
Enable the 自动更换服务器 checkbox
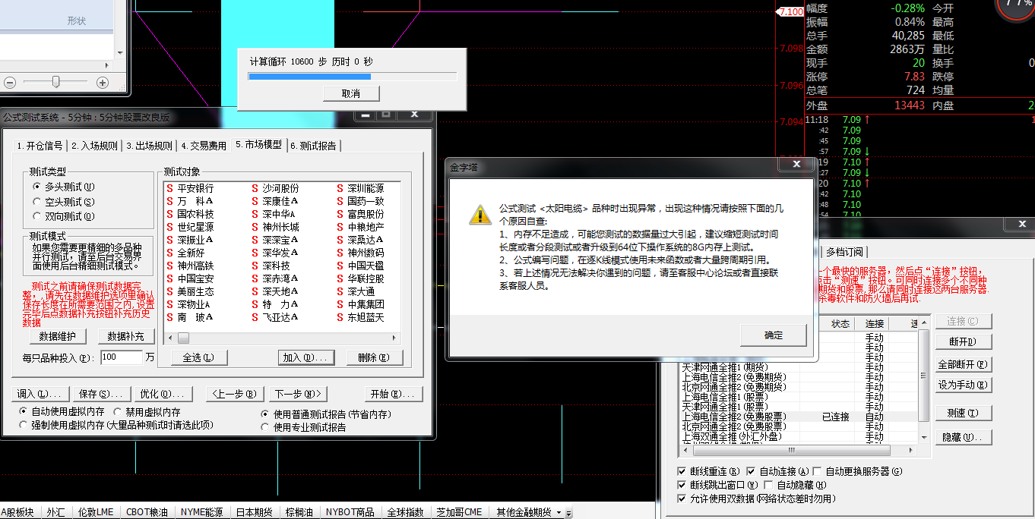point(817,471)
